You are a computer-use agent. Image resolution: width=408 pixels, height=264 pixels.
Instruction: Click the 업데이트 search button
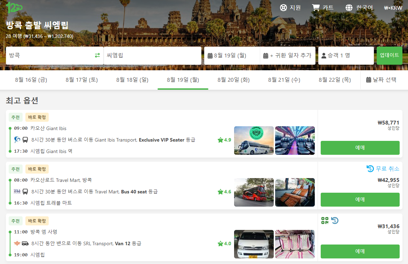click(389, 55)
